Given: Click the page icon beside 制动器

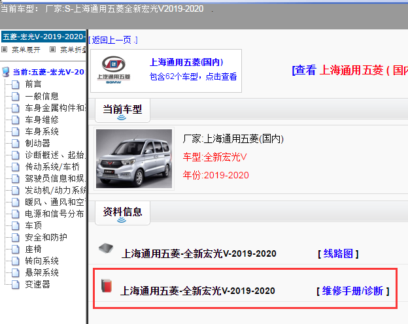Looking at the screenshot, I should coord(15,144).
